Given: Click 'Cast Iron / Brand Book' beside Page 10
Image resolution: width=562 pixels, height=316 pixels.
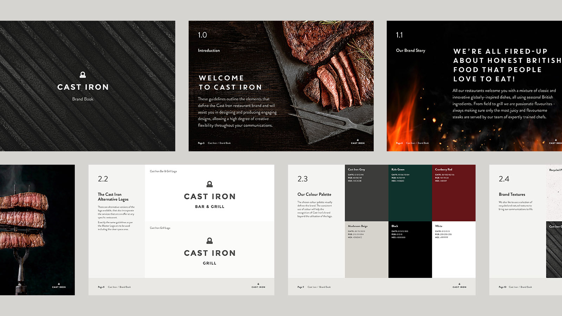Looking at the screenshot, I should [x=520, y=287].
